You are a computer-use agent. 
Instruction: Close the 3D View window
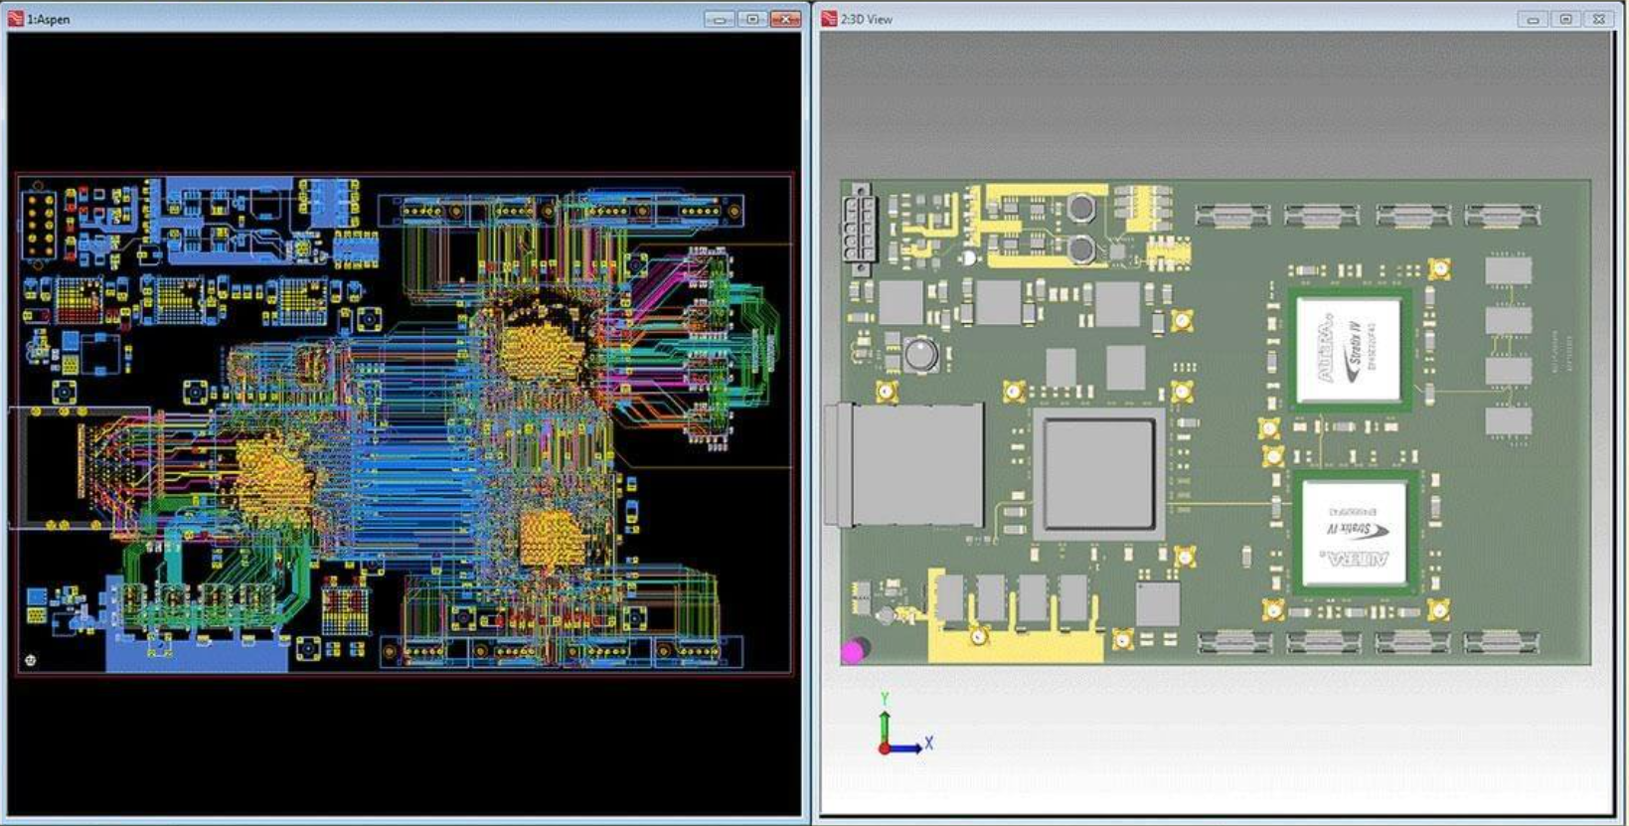pyautogui.click(x=1599, y=19)
